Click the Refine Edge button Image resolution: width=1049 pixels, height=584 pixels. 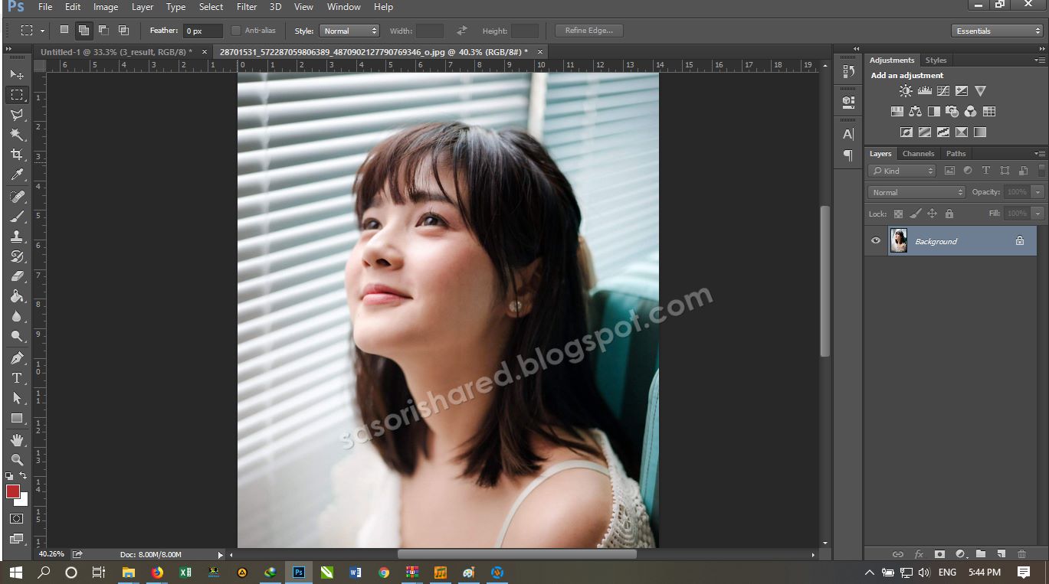pos(588,31)
